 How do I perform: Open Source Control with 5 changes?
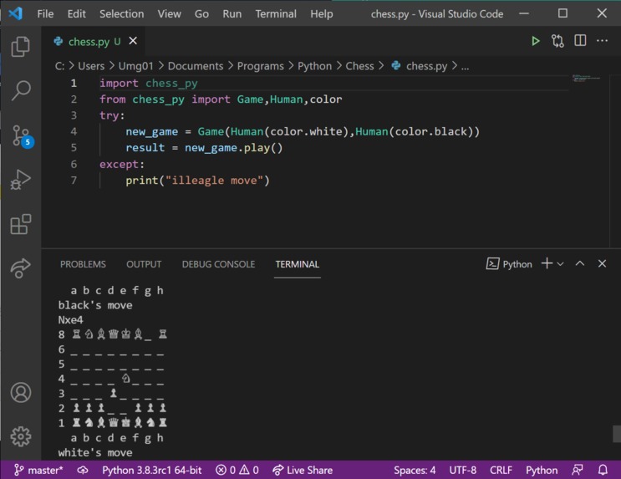click(22, 136)
